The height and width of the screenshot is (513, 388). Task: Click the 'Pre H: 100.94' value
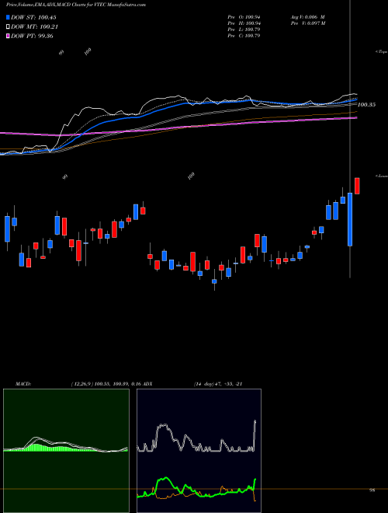tap(244, 23)
